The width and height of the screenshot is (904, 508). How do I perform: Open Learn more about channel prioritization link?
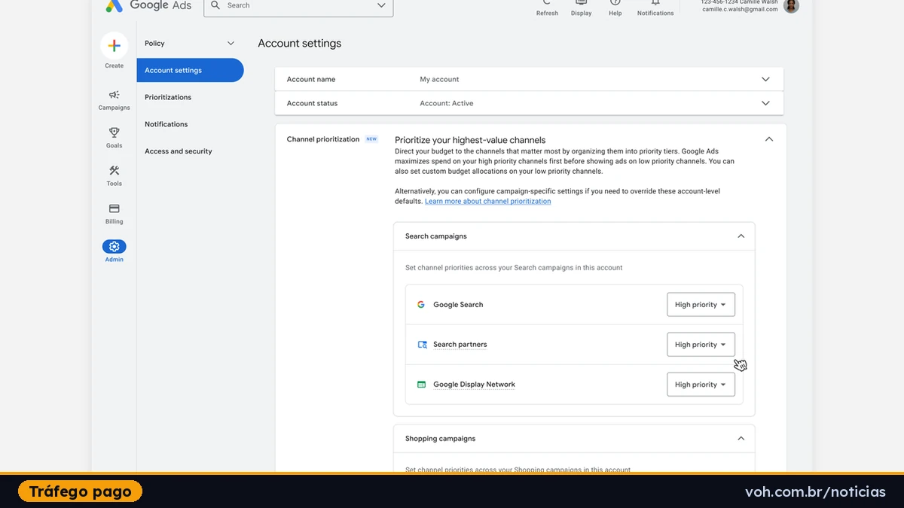pos(487,201)
